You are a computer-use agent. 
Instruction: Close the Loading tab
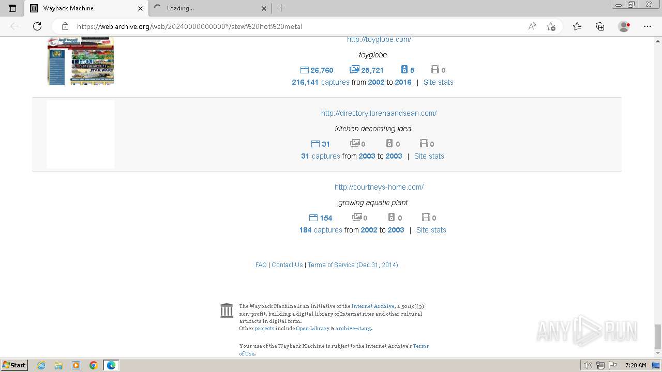(264, 8)
